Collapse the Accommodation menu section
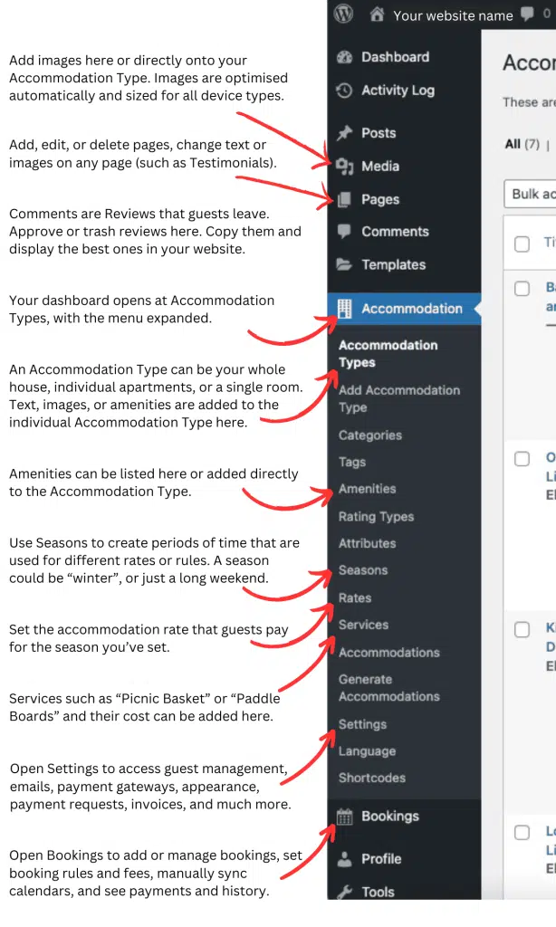The image size is (556, 927). point(411,309)
